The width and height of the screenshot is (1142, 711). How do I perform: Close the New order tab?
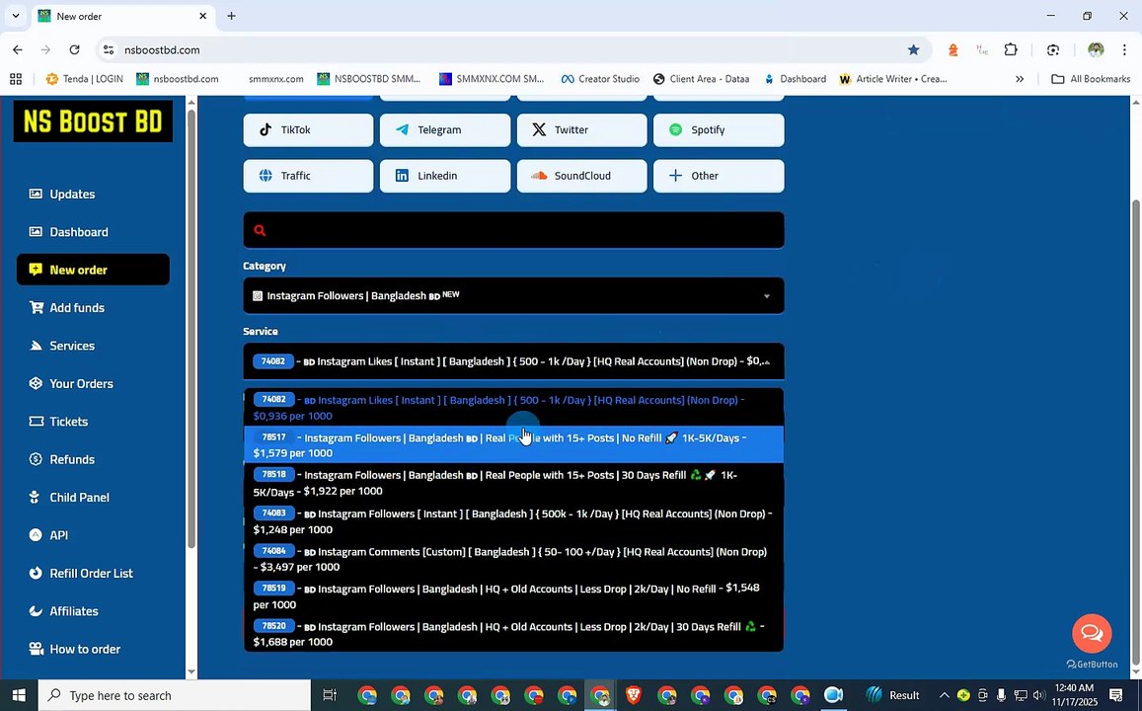click(203, 15)
